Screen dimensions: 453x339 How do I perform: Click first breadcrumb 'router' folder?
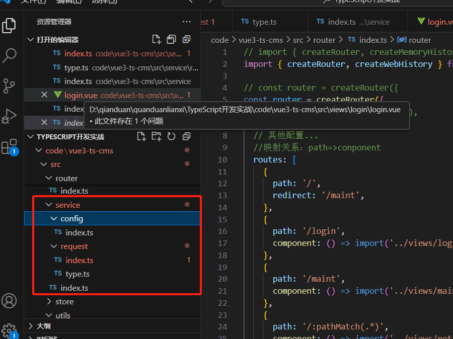[x=324, y=40]
